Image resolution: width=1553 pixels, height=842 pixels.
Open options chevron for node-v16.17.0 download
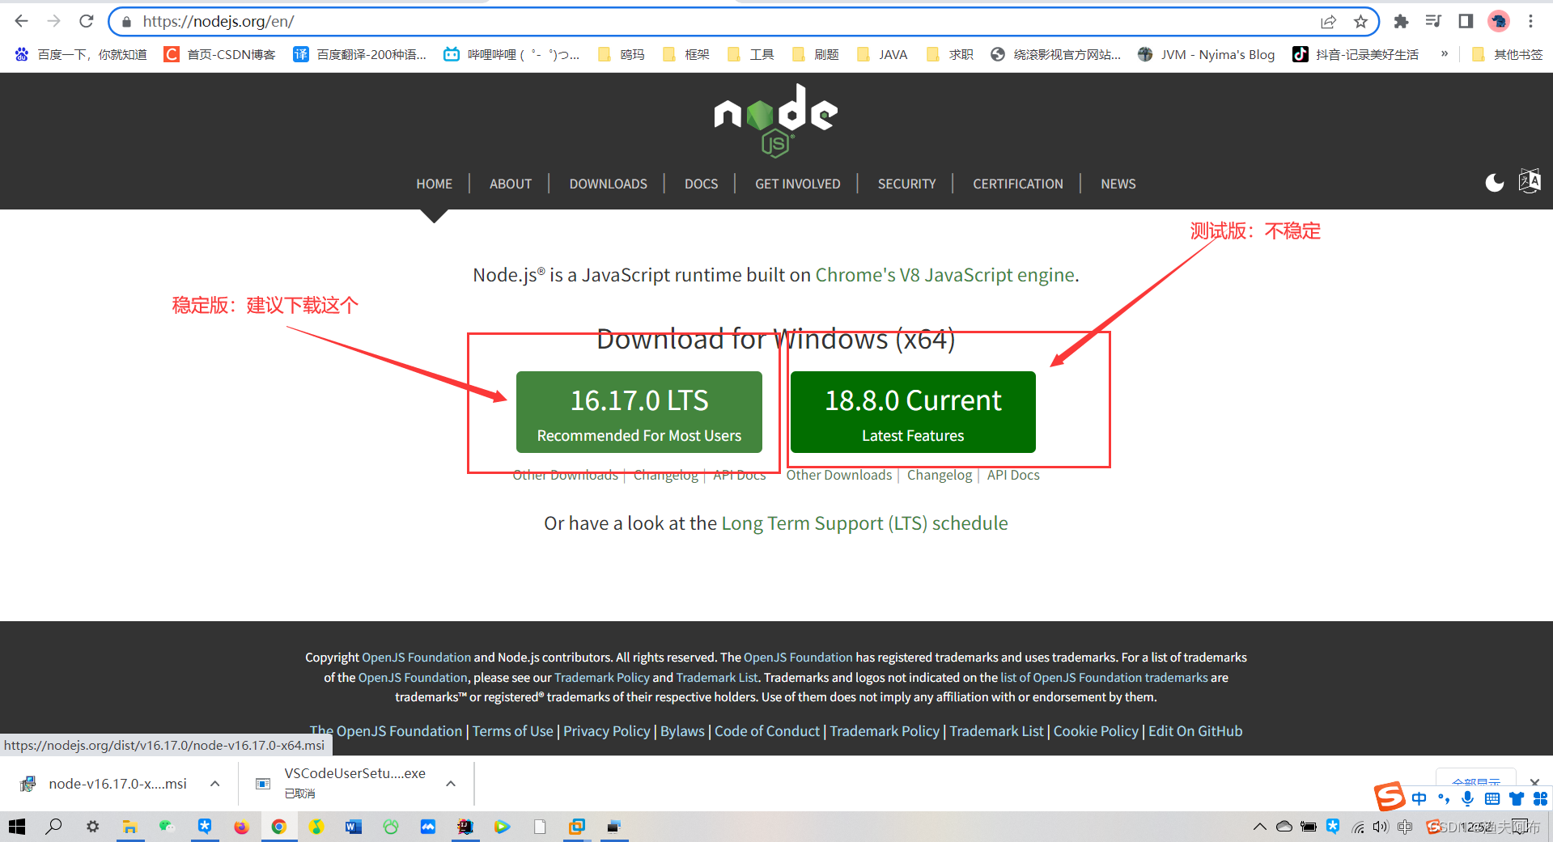(214, 784)
